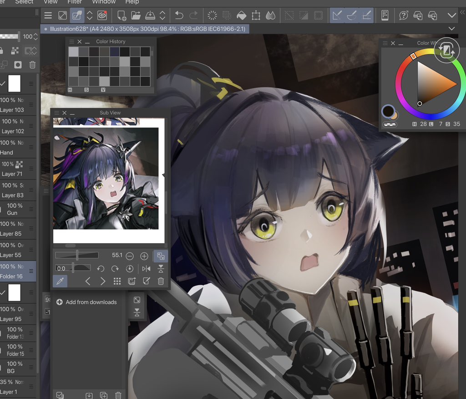The image size is (466, 399).
Task: Open the Help menu
Action: click(x=132, y=2)
